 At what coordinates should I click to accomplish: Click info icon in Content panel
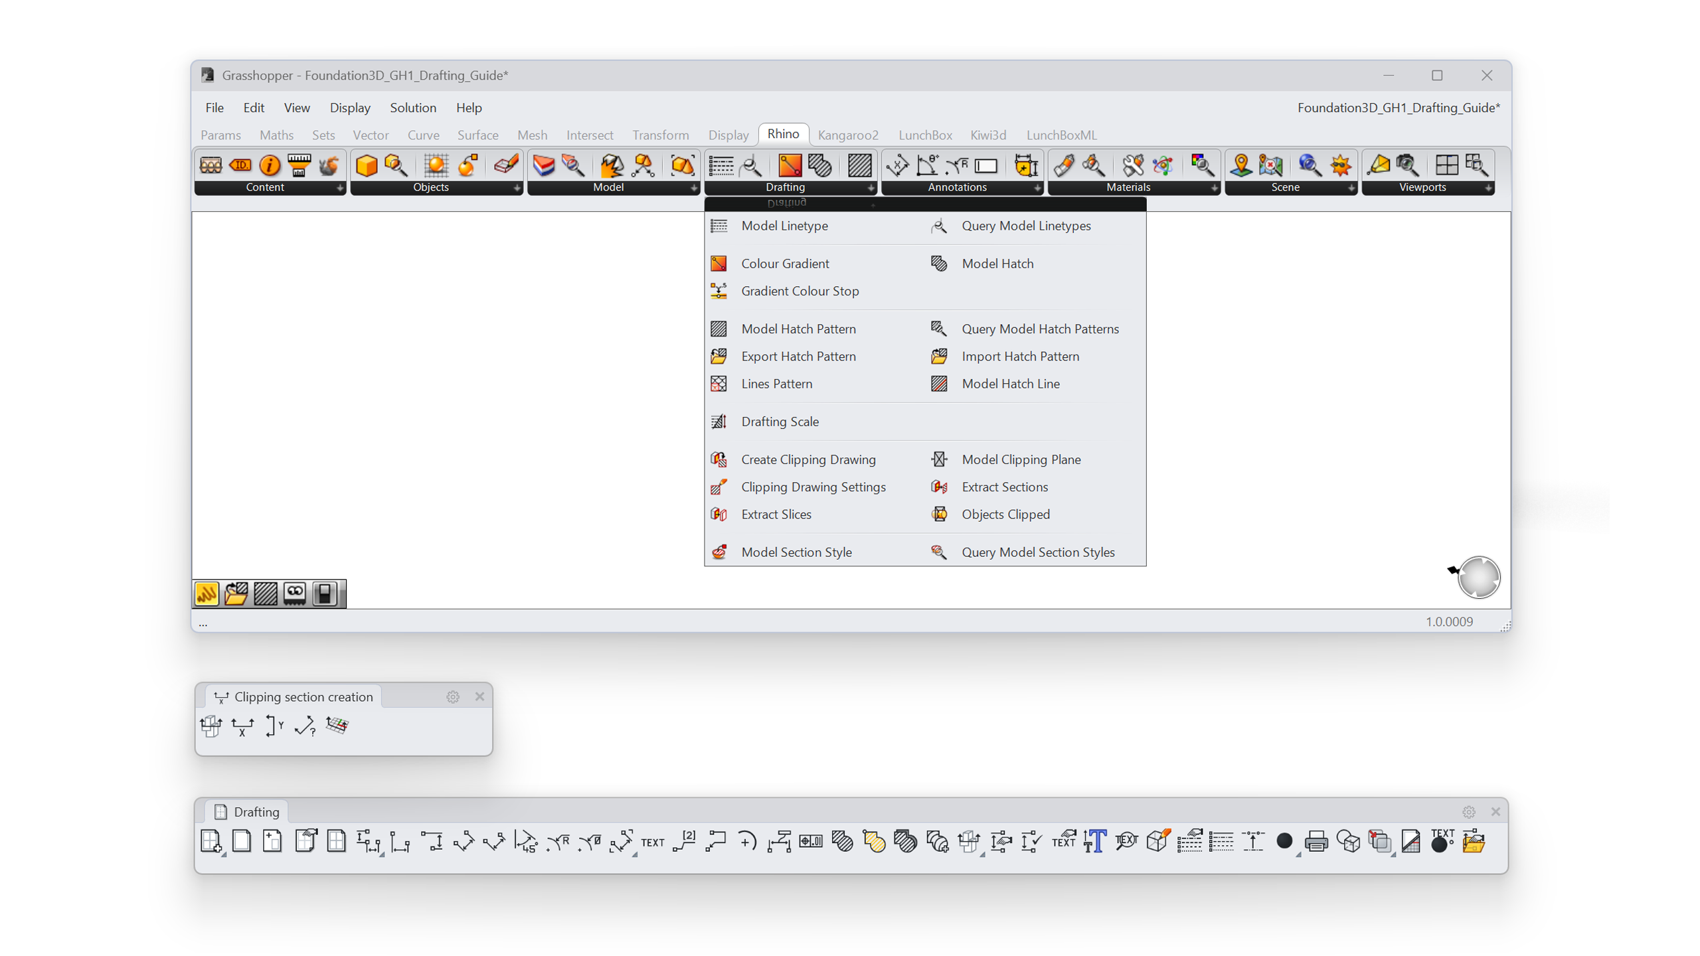pyautogui.click(x=270, y=165)
